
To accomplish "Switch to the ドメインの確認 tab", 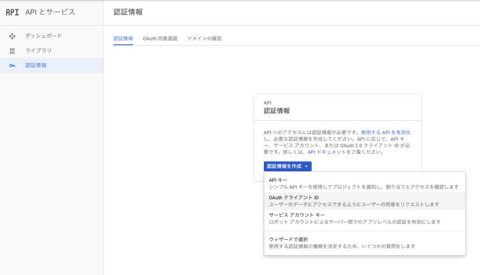I will [204, 38].
